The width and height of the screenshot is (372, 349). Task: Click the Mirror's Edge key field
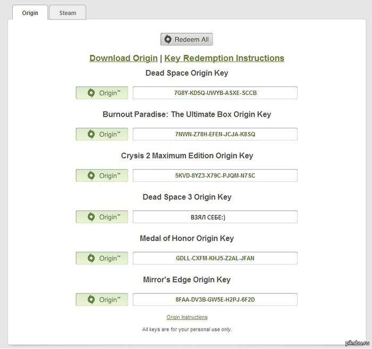(215, 300)
